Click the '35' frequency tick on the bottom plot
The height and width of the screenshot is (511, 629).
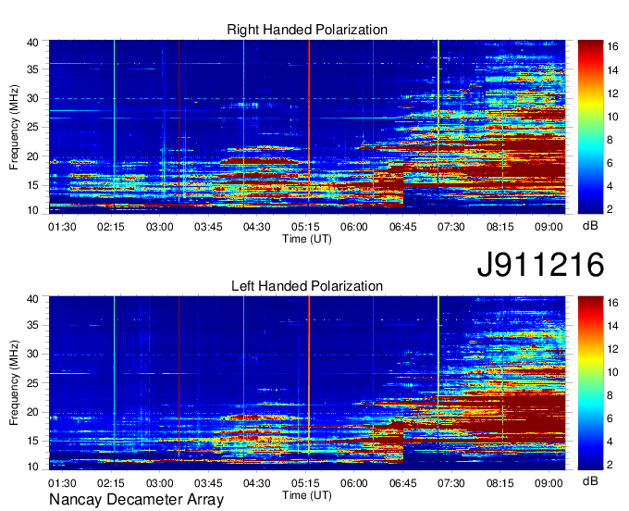(x=33, y=325)
